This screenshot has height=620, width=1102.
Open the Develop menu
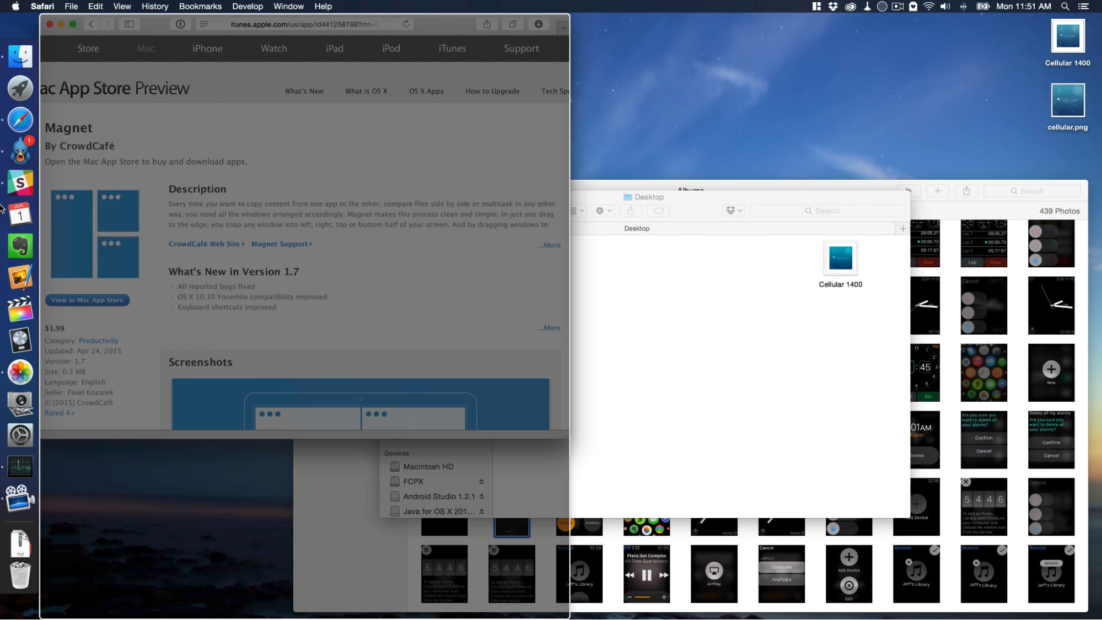(x=248, y=7)
